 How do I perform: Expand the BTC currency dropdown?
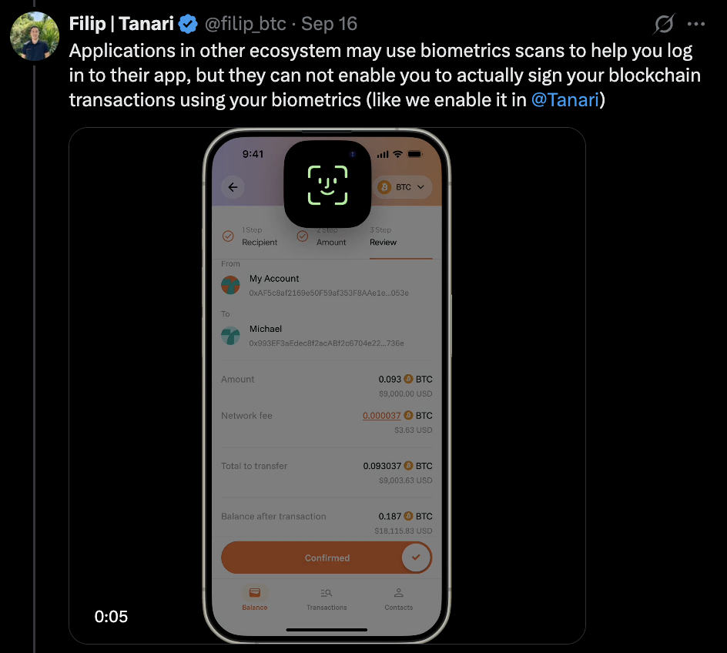pyautogui.click(x=403, y=187)
